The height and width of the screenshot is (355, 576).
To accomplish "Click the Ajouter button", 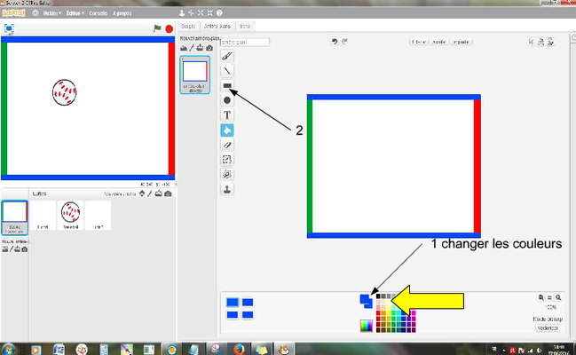I will (x=439, y=42).
